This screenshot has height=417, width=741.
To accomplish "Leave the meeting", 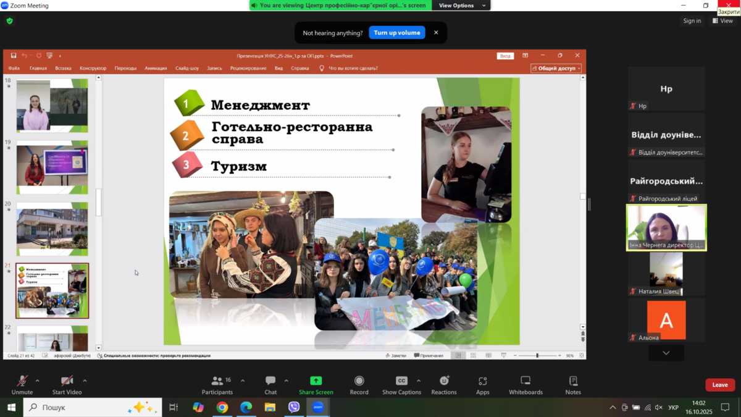I will pyautogui.click(x=719, y=385).
